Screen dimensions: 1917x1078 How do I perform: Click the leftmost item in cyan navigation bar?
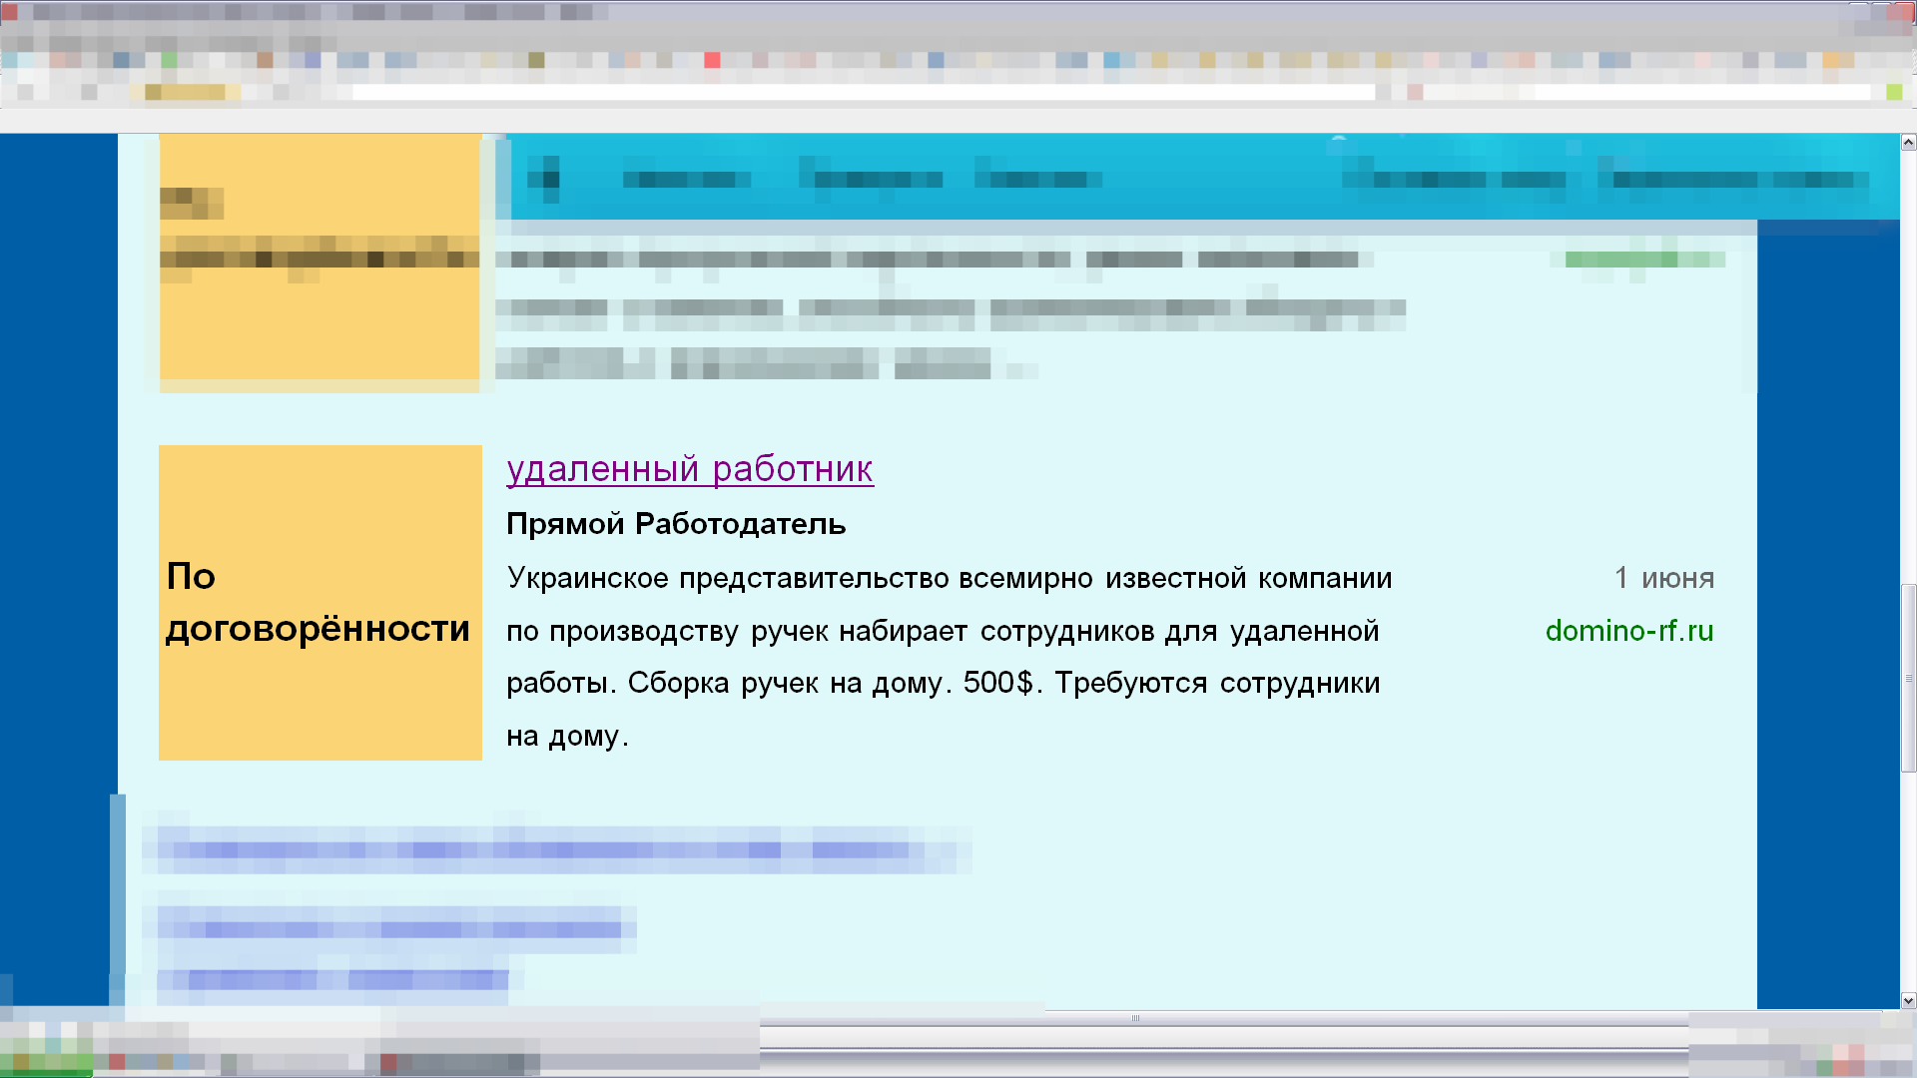click(543, 180)
